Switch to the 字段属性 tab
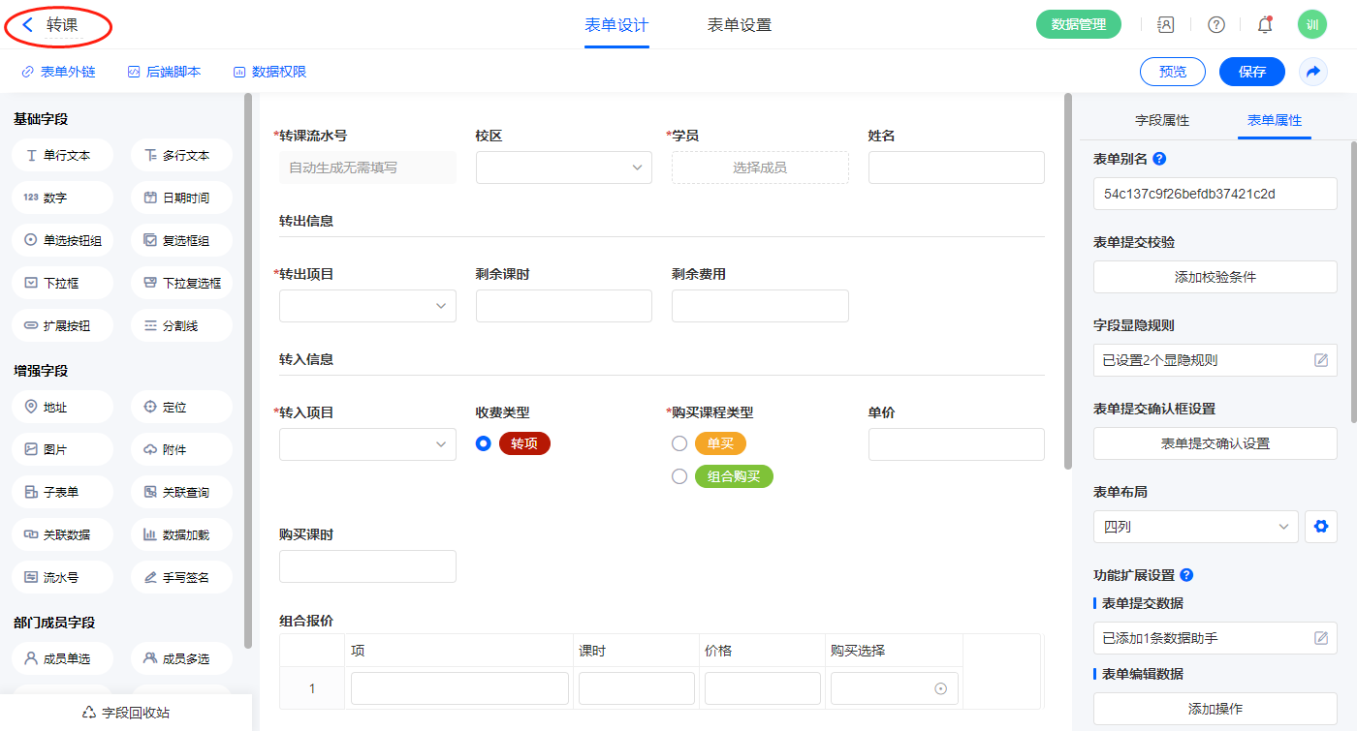 point(1161,120)
